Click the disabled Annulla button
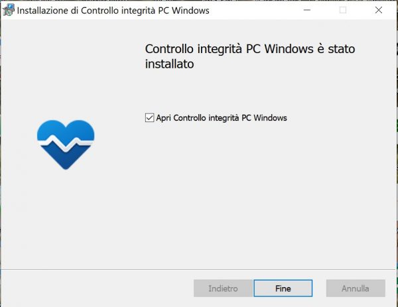398x307 pixels. click(356, 288)
